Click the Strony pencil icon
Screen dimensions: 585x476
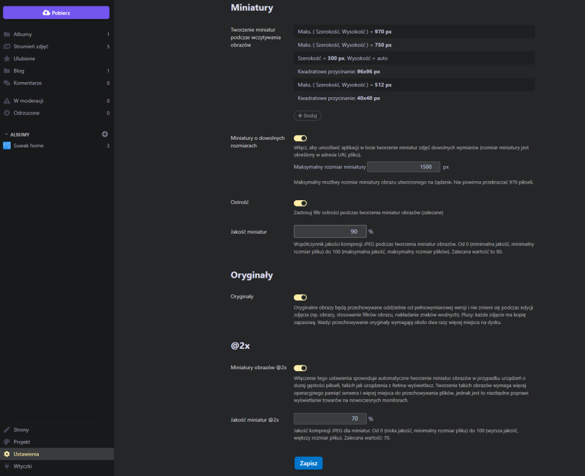(x=6, y=430)
